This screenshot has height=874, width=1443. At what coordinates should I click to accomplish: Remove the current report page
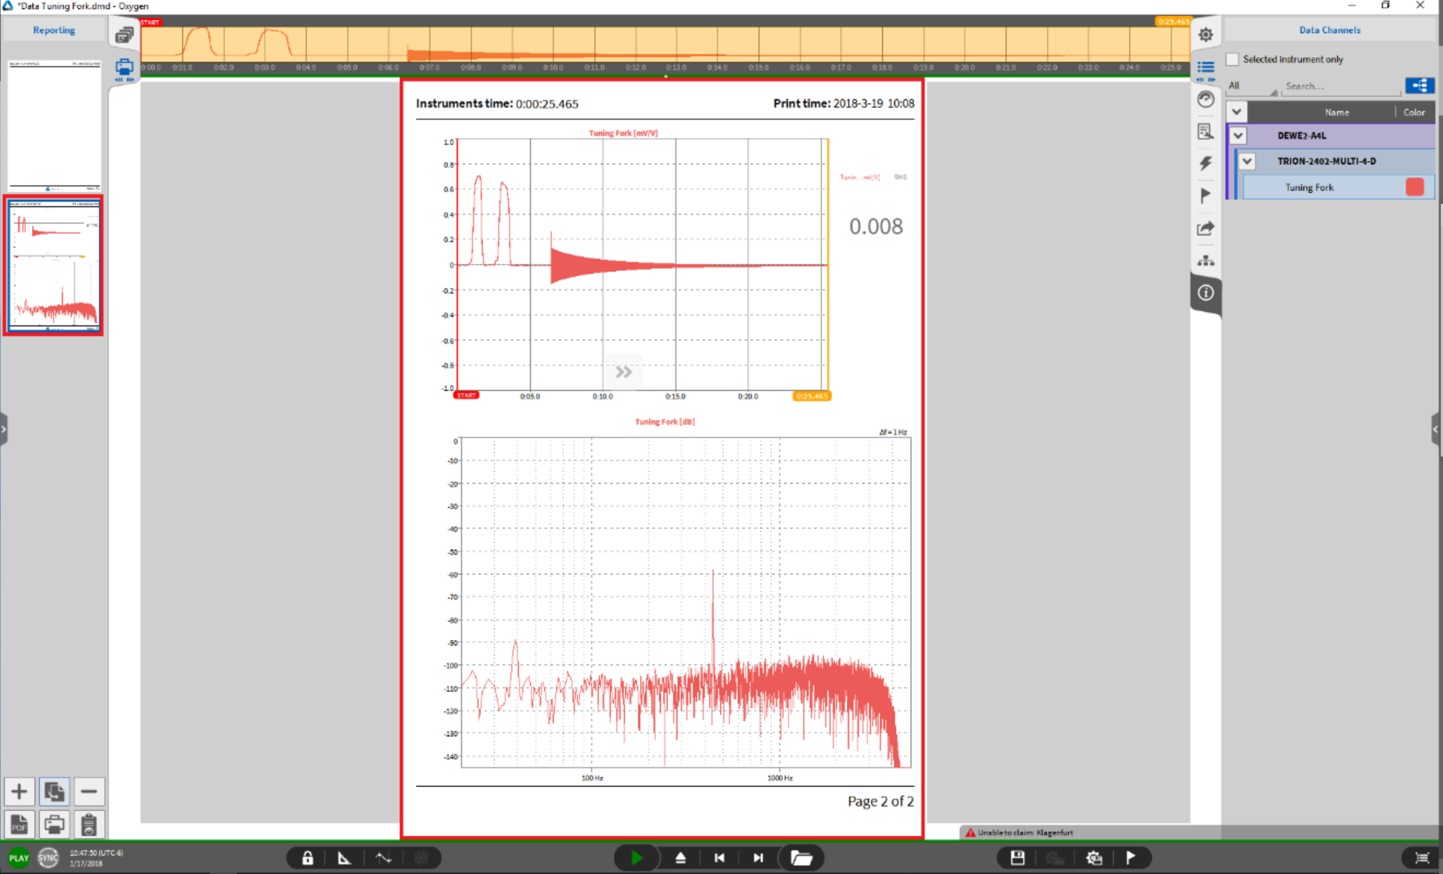click(x=89, y=791)
